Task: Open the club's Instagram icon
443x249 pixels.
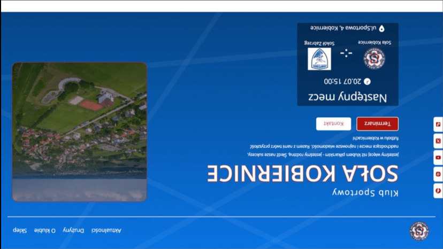Action: pos(438,174)
